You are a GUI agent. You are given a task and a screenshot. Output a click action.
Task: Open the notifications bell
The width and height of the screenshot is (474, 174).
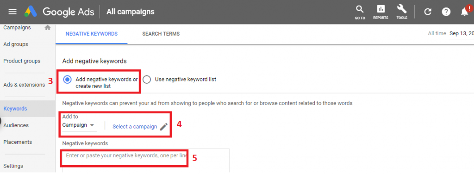click(464, 11)
